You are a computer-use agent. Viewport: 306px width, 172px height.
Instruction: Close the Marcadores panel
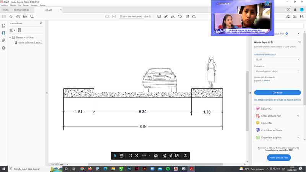tap(41, 23)
